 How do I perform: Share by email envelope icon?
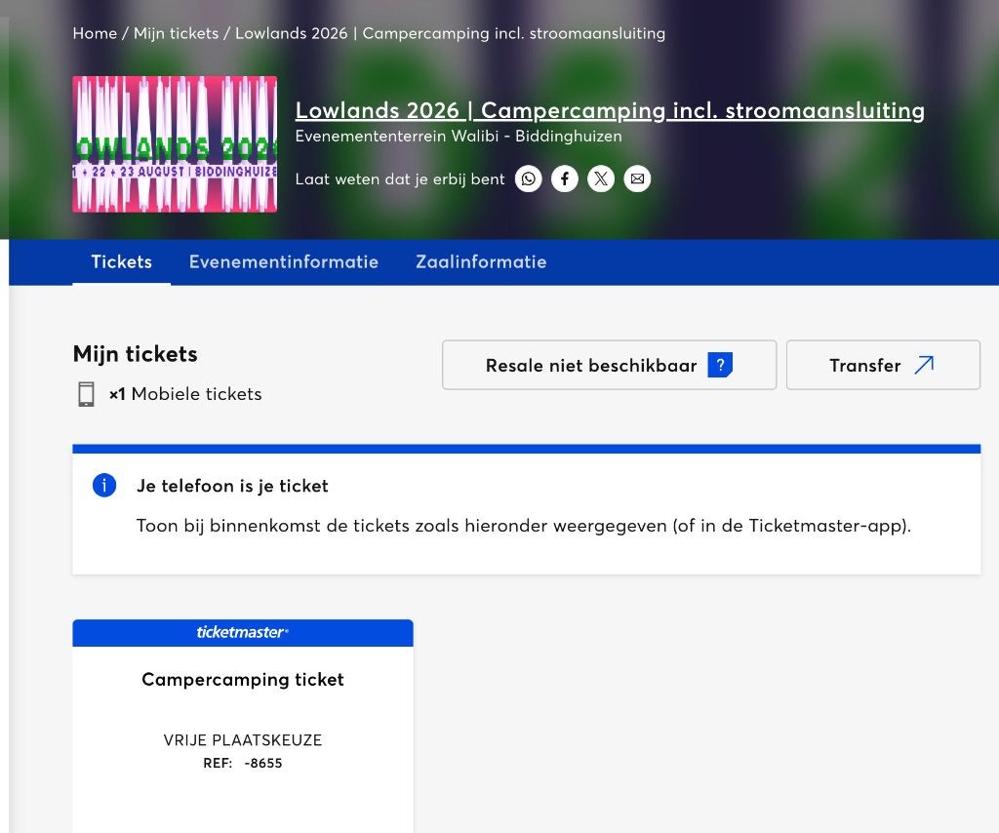point(637,178)
